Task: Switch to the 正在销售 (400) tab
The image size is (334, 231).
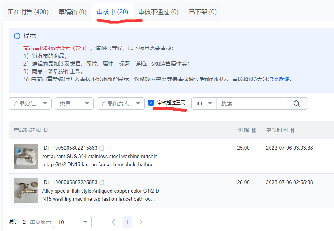Action: pos(28,12)
